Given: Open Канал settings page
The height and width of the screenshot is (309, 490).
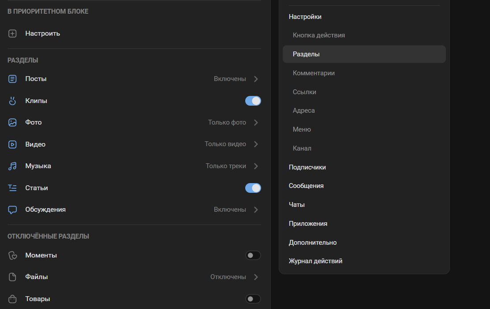Looking at the screenshot, I should point(302,148).
